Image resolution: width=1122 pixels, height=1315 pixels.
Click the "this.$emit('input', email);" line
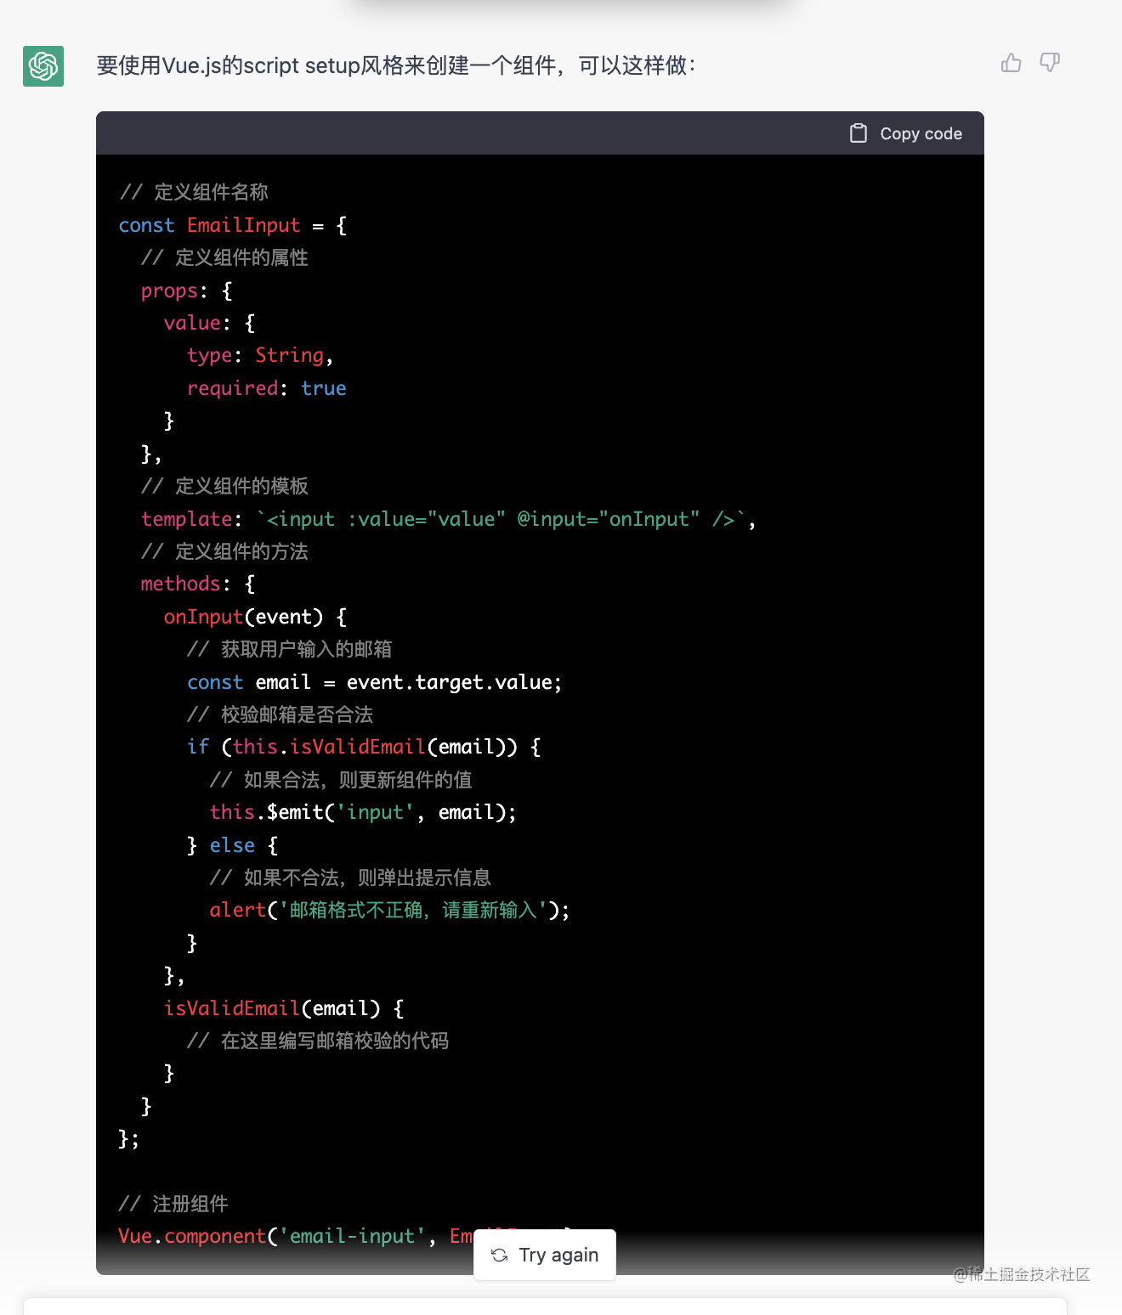coord(363,812)
